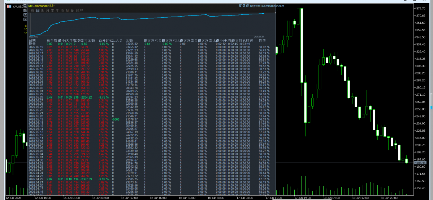Click the -2367.39 loss value

86,179
